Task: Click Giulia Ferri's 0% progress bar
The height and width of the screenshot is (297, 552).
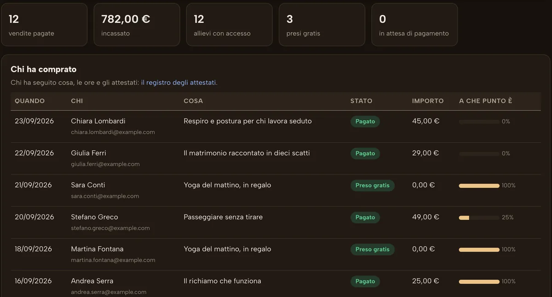Action: [x=479, y=154]
